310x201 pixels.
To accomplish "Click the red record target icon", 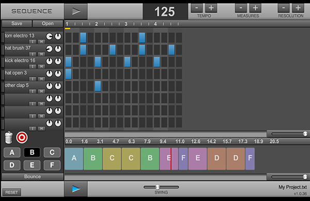I will [22, 137].
